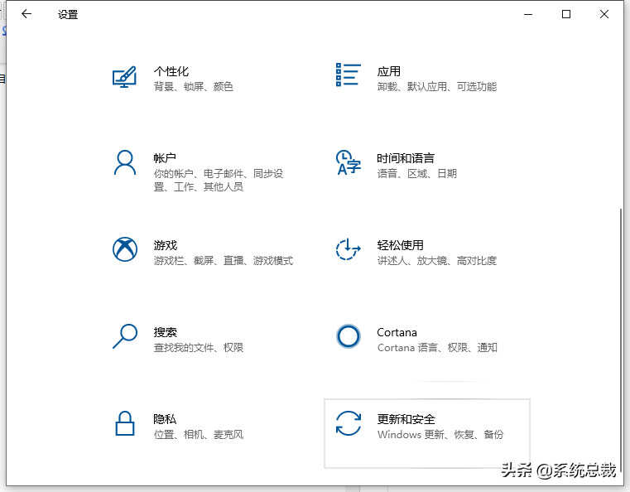The width and height of the screenshot is (630, 492).
Task: Open the 轻松使用 dashed clock icon
Action: click(348, 249)
